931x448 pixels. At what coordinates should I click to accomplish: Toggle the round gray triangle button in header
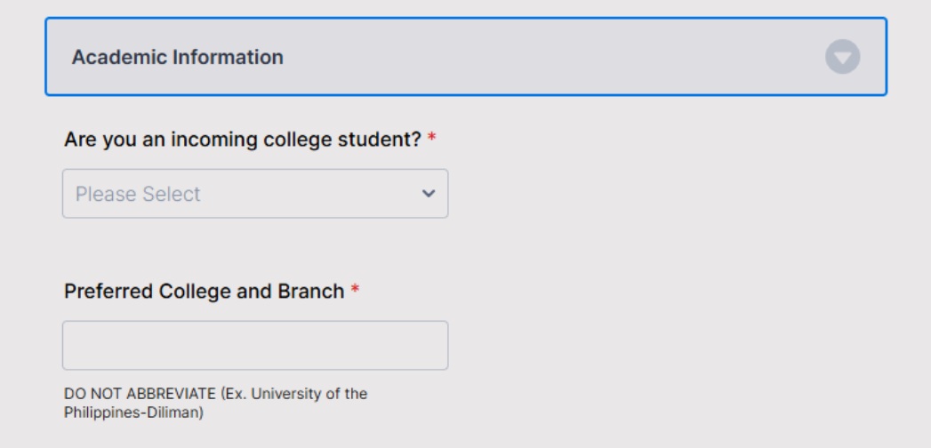(843, 57)
